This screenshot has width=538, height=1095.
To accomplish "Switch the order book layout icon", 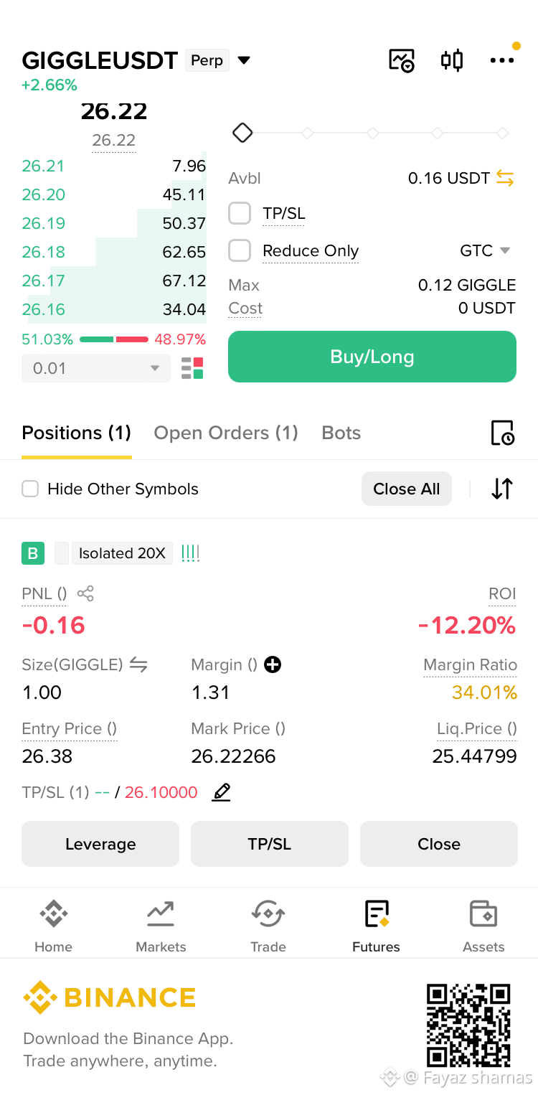I will 192,368.
